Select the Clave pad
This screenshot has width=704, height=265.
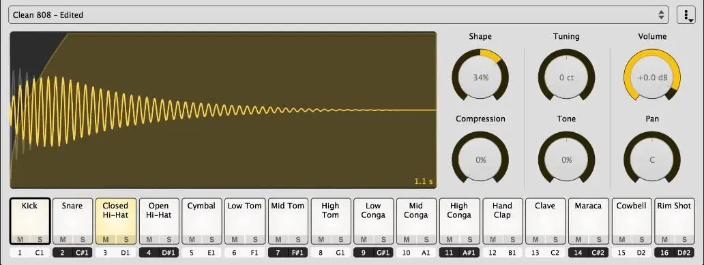[x=545, y=221]
